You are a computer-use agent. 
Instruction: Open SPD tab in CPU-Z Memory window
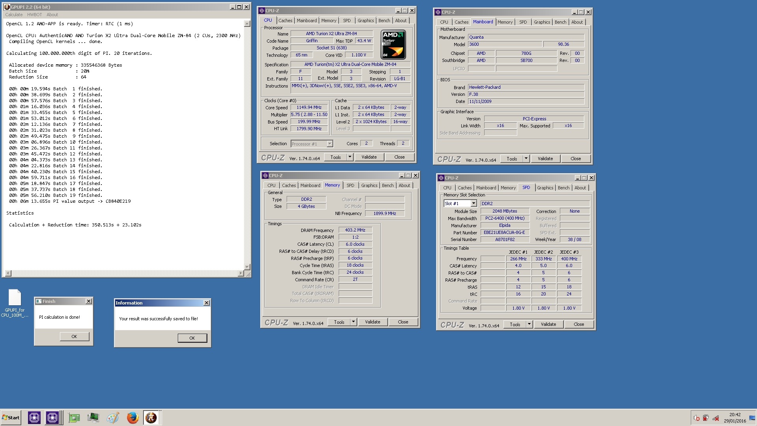tap(350, 185)
